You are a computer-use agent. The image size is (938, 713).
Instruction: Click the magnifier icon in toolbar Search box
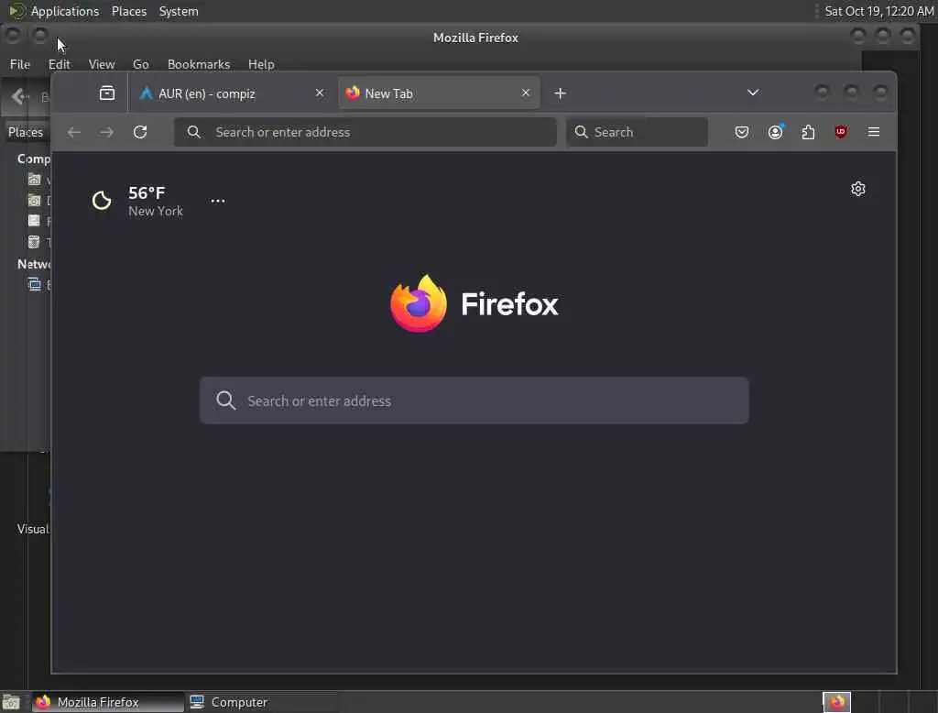point(581,132)
